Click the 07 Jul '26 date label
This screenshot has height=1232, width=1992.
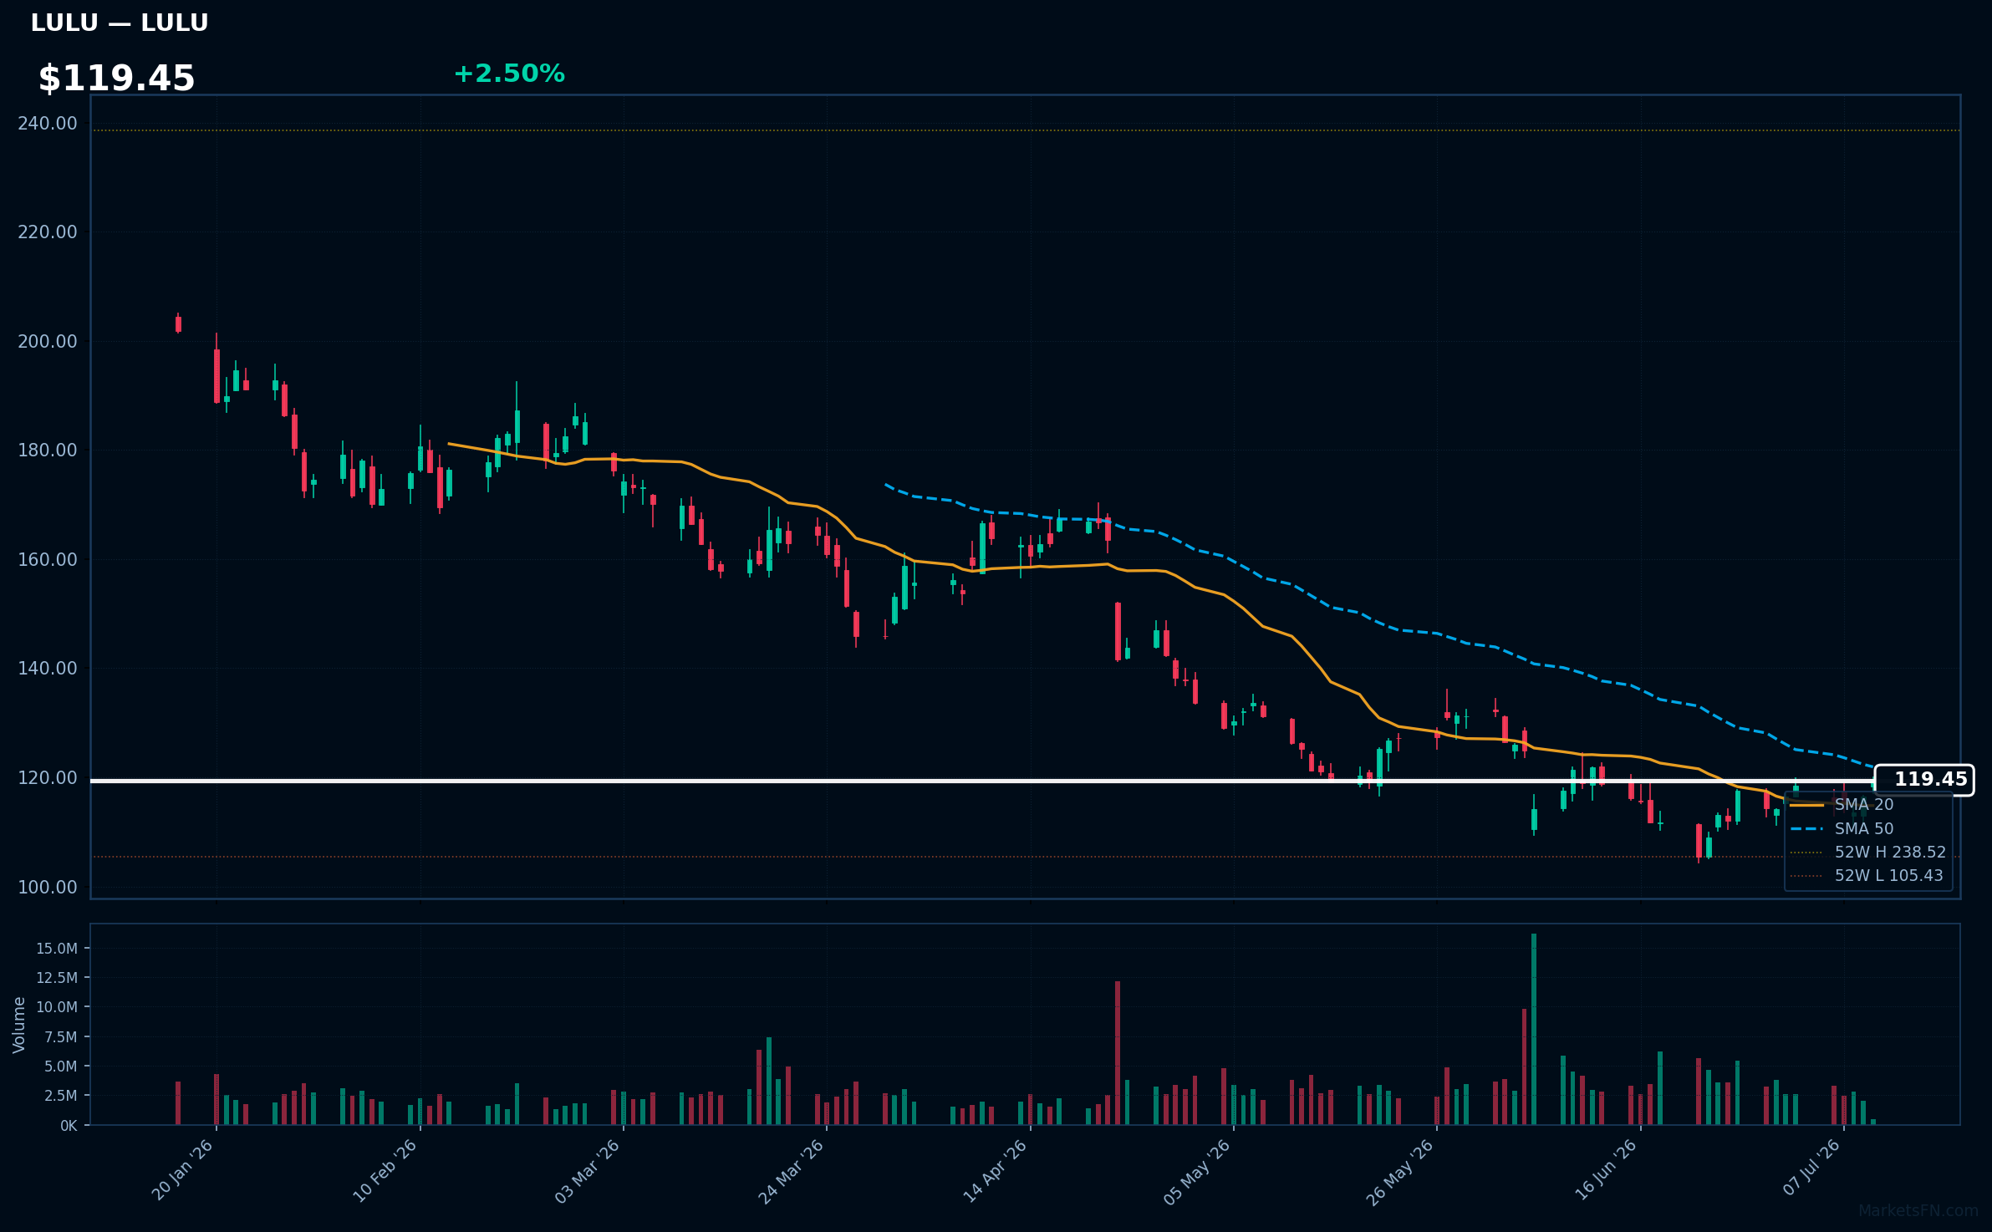(1811, 1168)
